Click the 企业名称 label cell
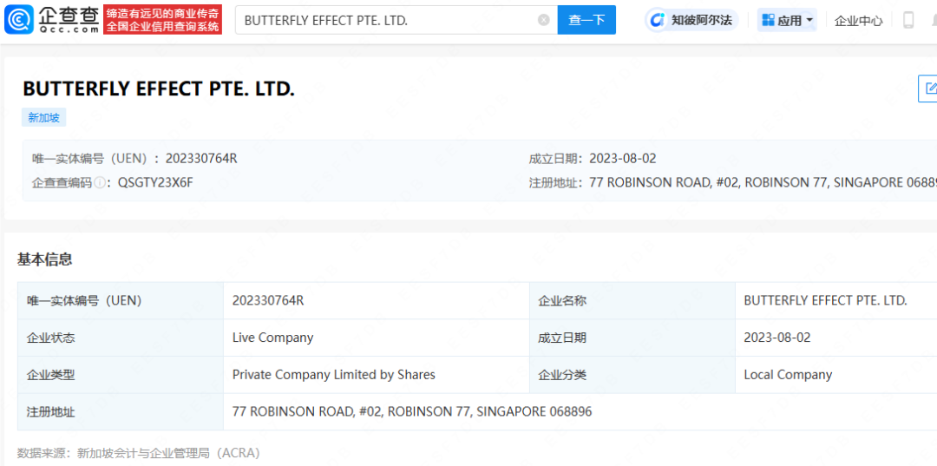Viewport: 937px width, 466px height. point(632,300)
